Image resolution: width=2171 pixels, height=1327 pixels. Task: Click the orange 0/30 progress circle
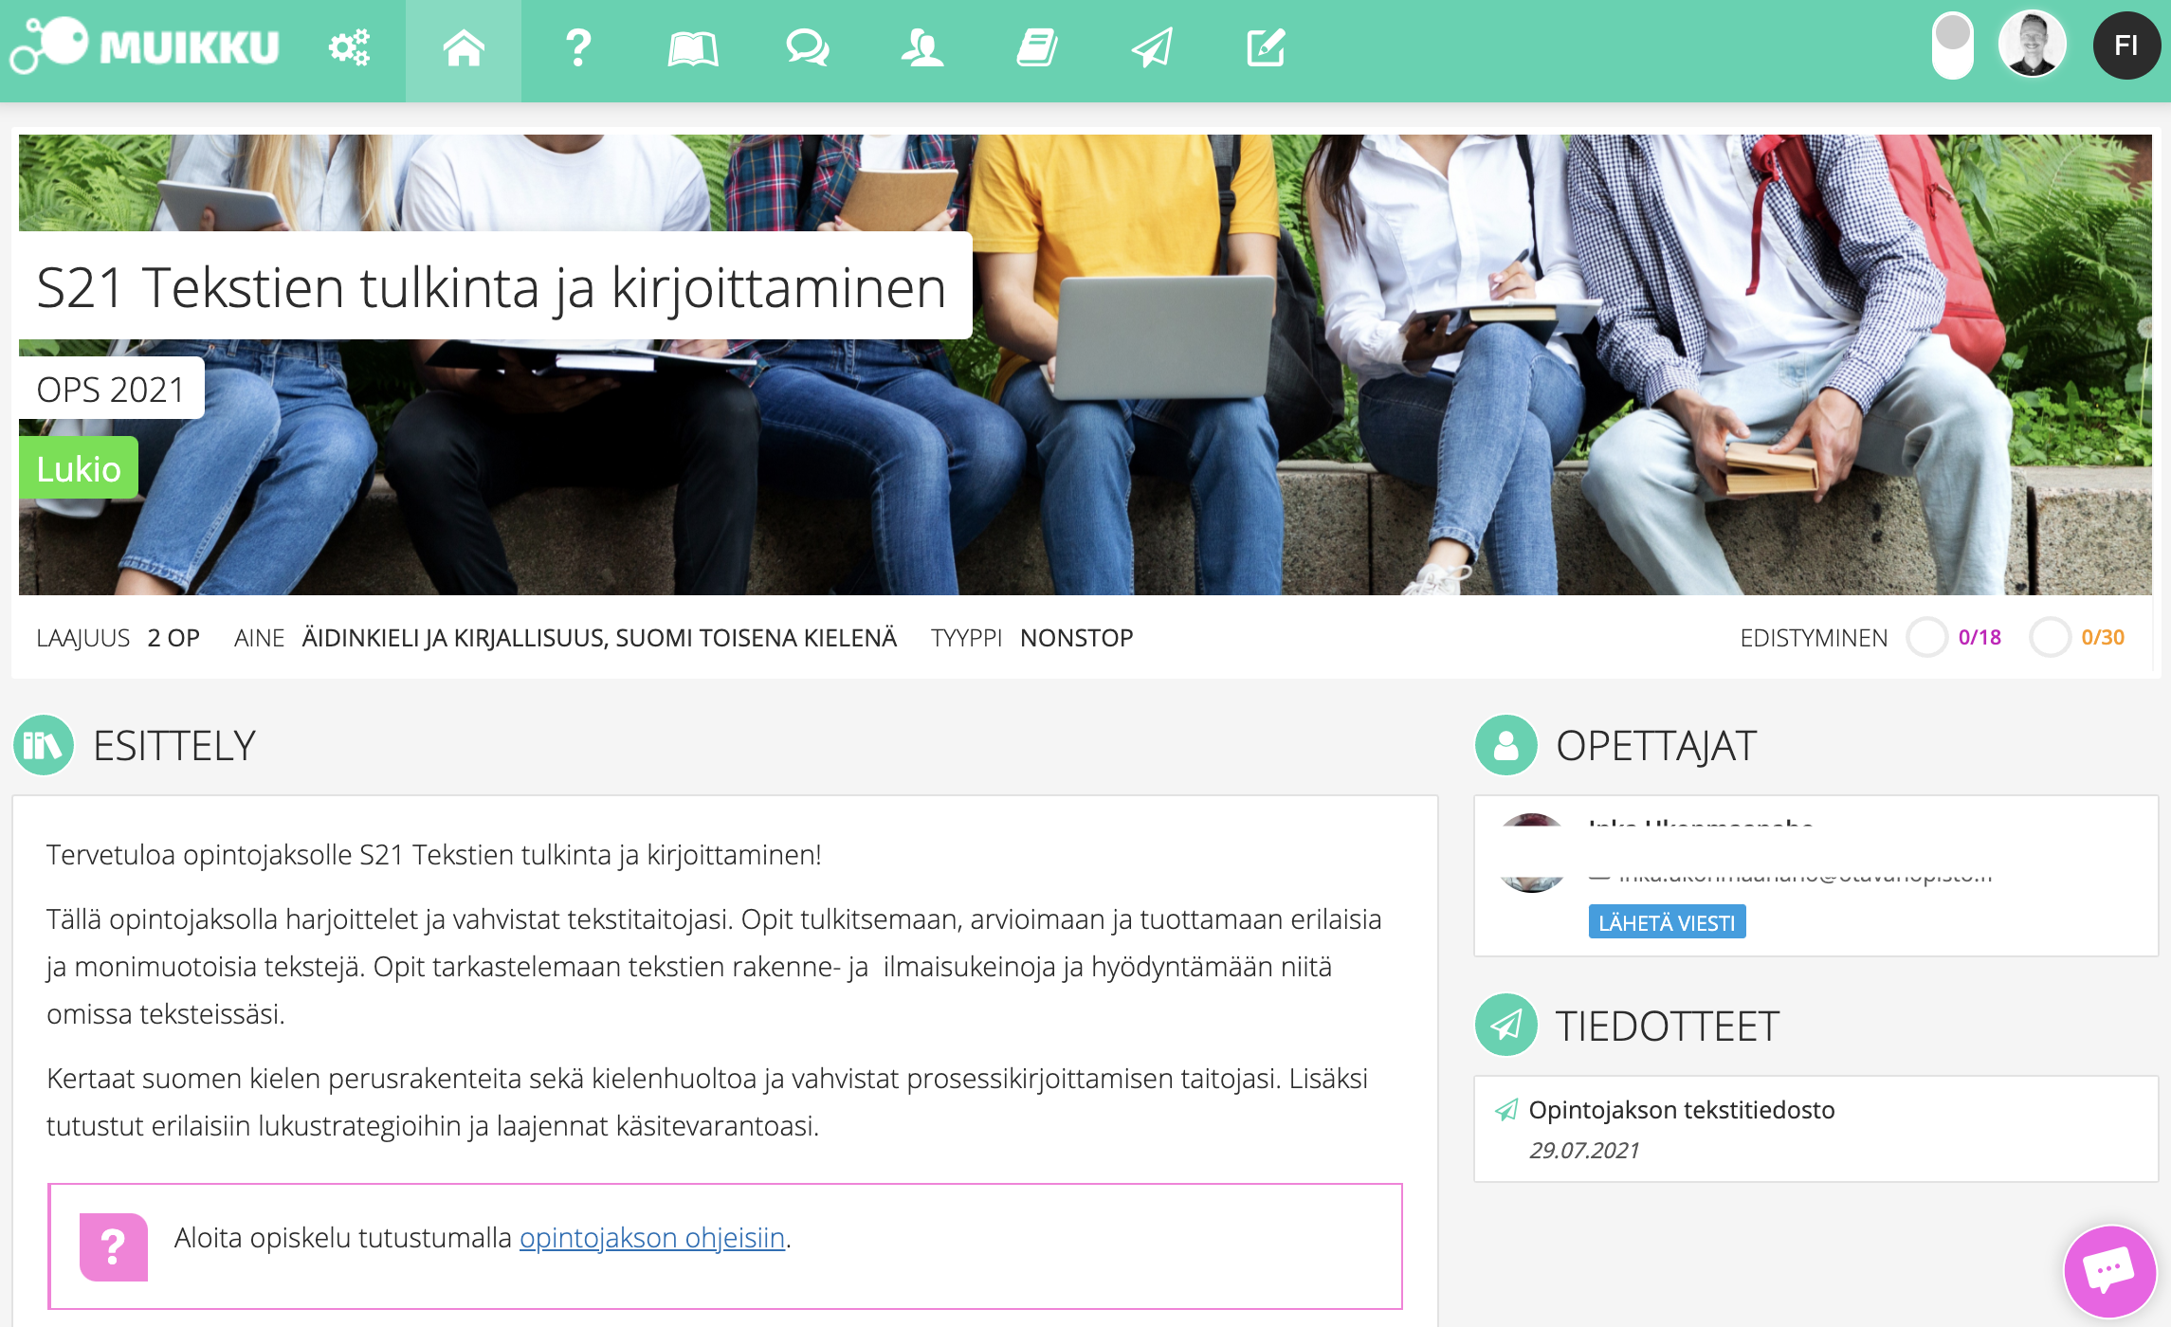coord(2051,638)
